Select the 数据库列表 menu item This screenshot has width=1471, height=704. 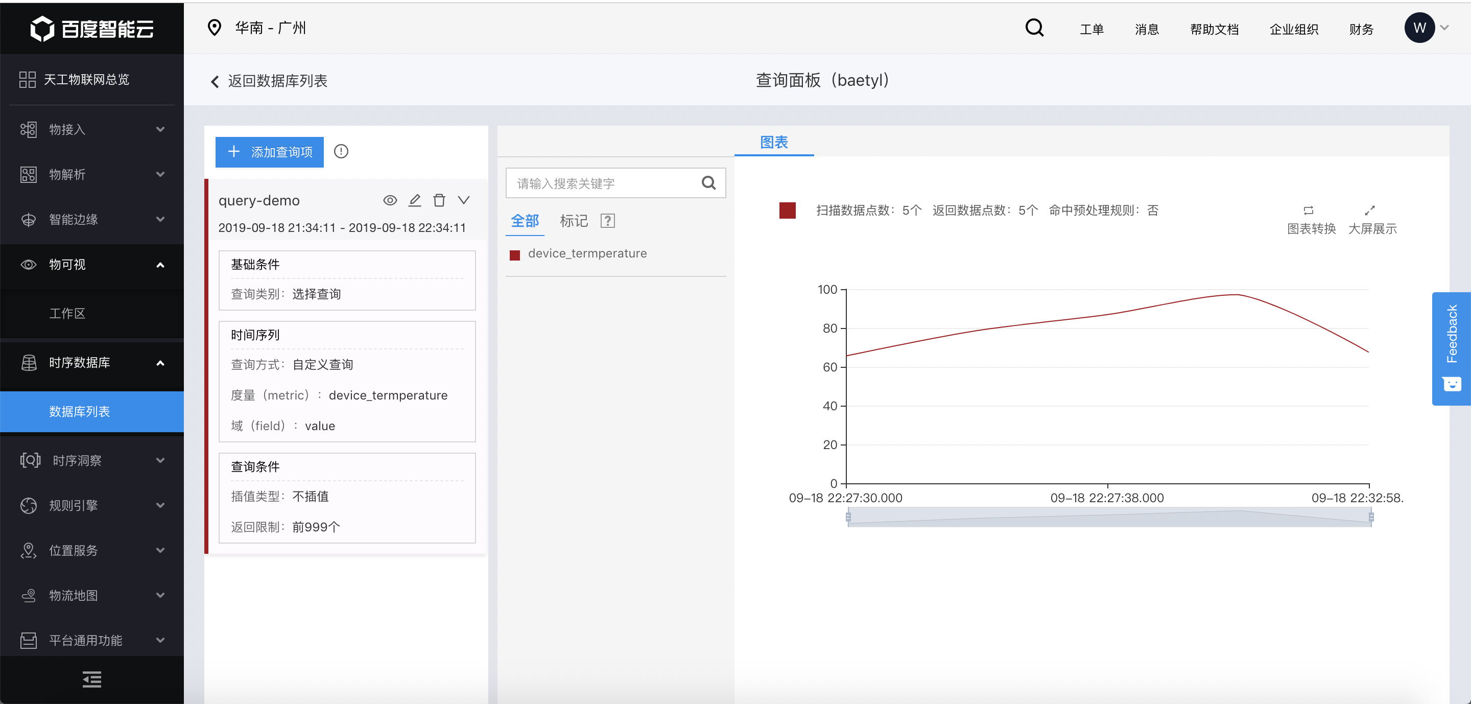91,412
